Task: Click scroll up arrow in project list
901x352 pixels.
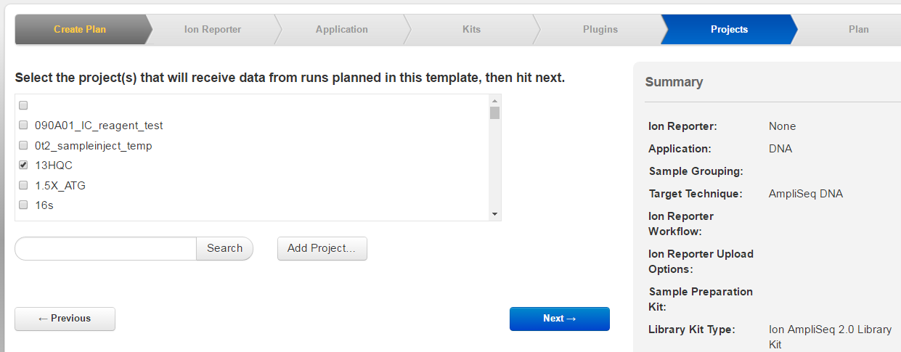Action: pos(494,101)
